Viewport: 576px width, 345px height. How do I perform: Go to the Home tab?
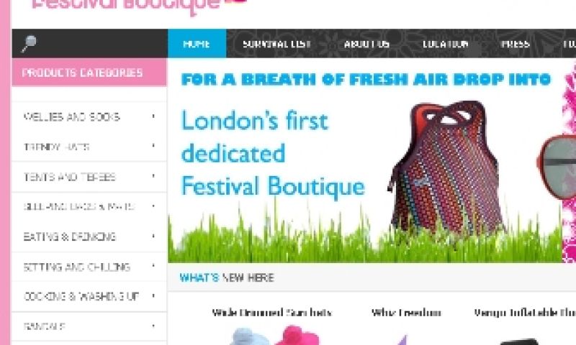pos(197,44)
